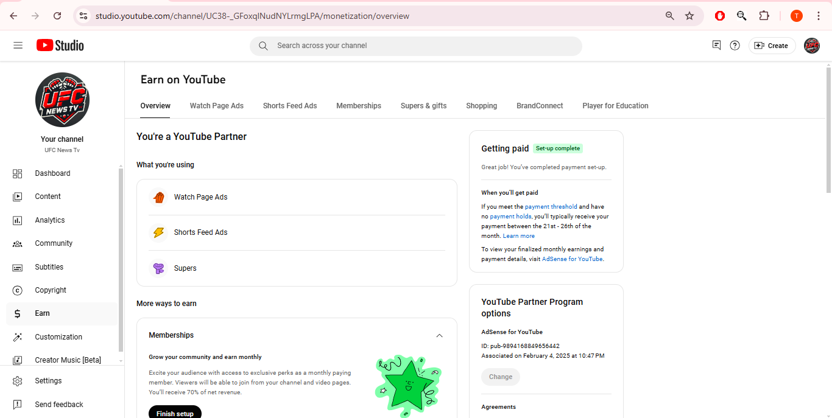Switch to the Watch Page Ads tab
This screenshot has width=832, height=418.
point(217,106)
